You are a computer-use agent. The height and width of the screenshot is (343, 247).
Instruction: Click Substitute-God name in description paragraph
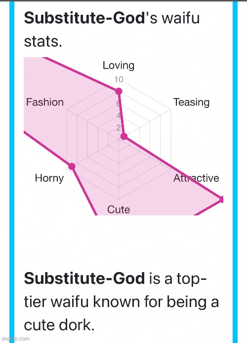coord(84,278)
